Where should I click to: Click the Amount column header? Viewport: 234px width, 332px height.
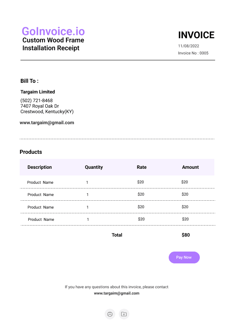pos(190,167)
